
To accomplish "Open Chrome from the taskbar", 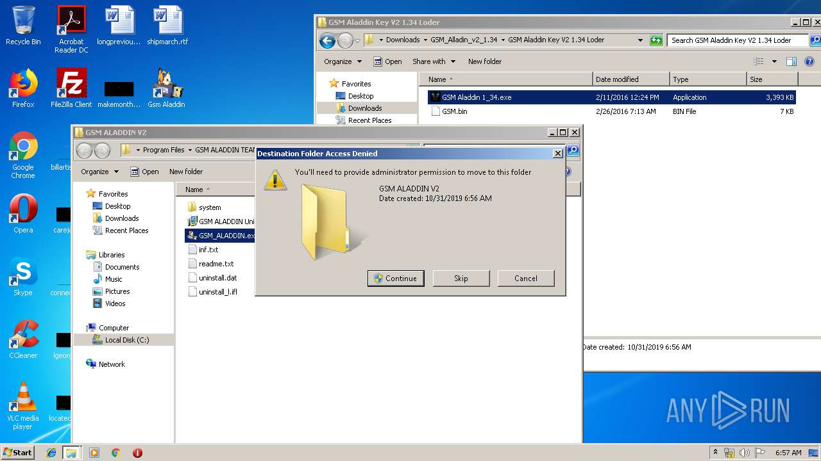I will point(115,453).
